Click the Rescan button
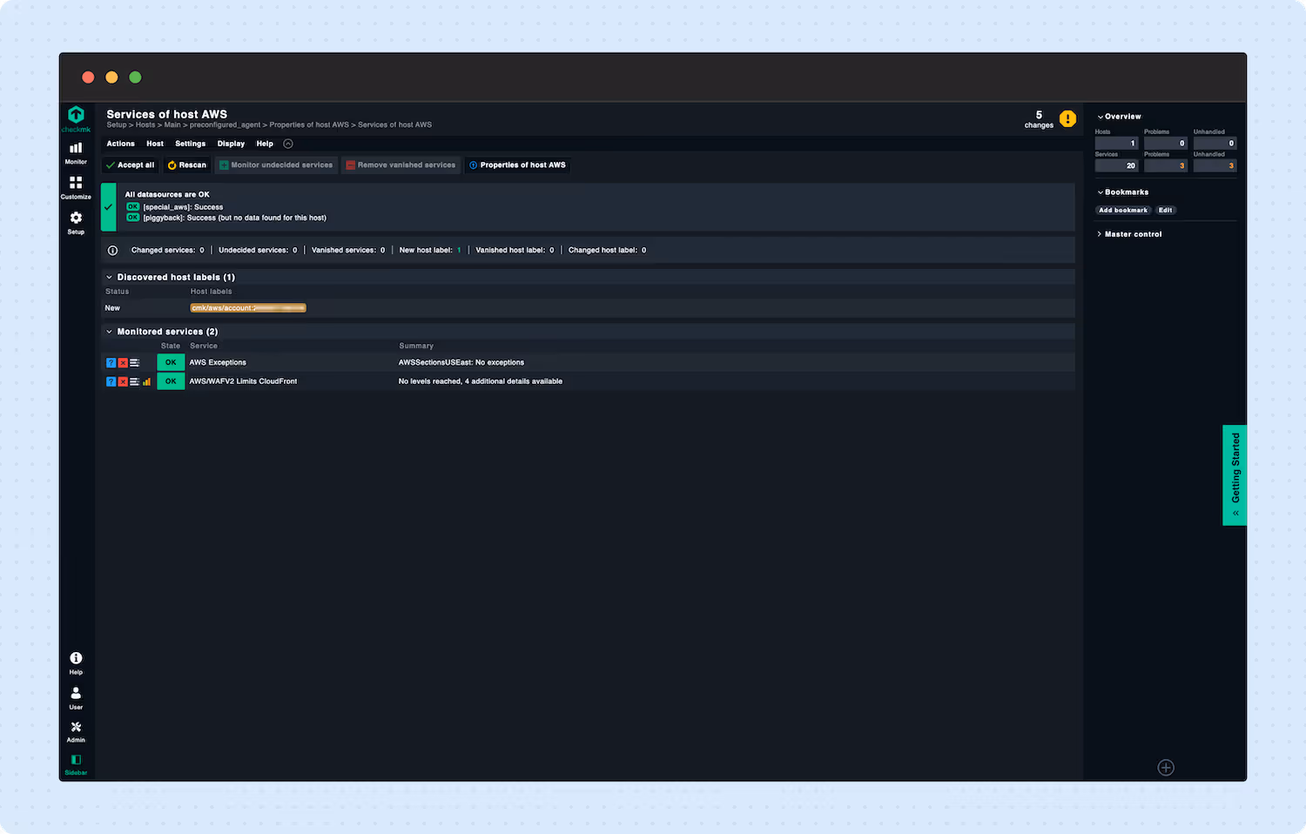Viewport: 1306px width, 834px height. click(186, 165)
